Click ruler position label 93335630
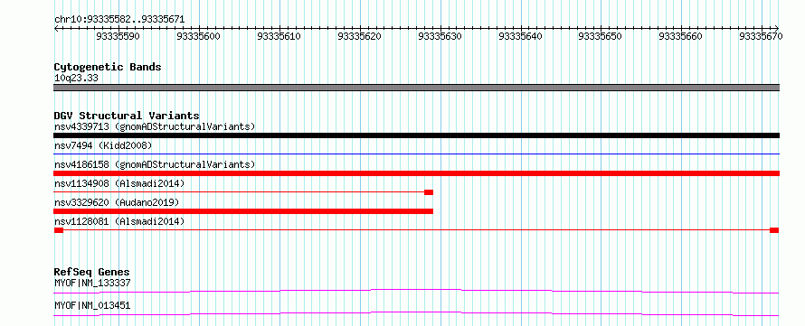The image size is (805, 326). (440, 36)
